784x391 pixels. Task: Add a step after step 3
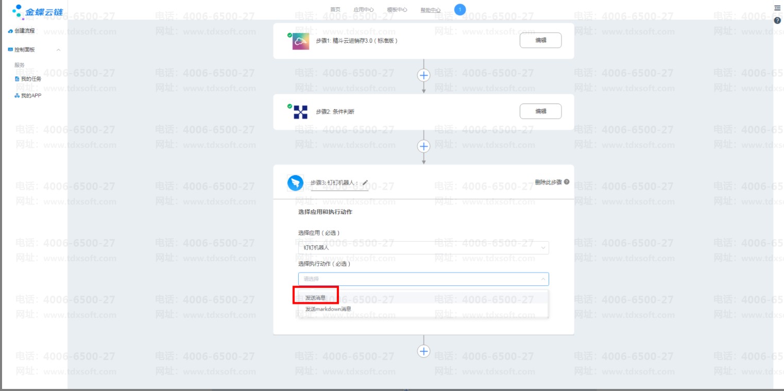pos(423,351)
